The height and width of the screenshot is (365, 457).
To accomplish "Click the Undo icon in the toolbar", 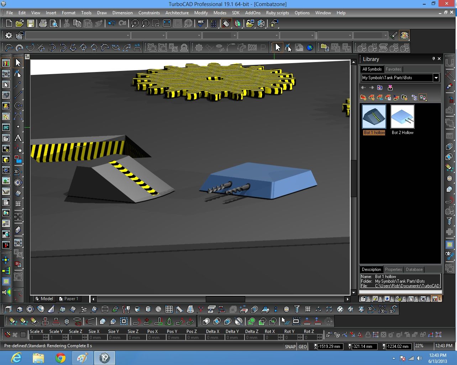I will click(112, 24).
